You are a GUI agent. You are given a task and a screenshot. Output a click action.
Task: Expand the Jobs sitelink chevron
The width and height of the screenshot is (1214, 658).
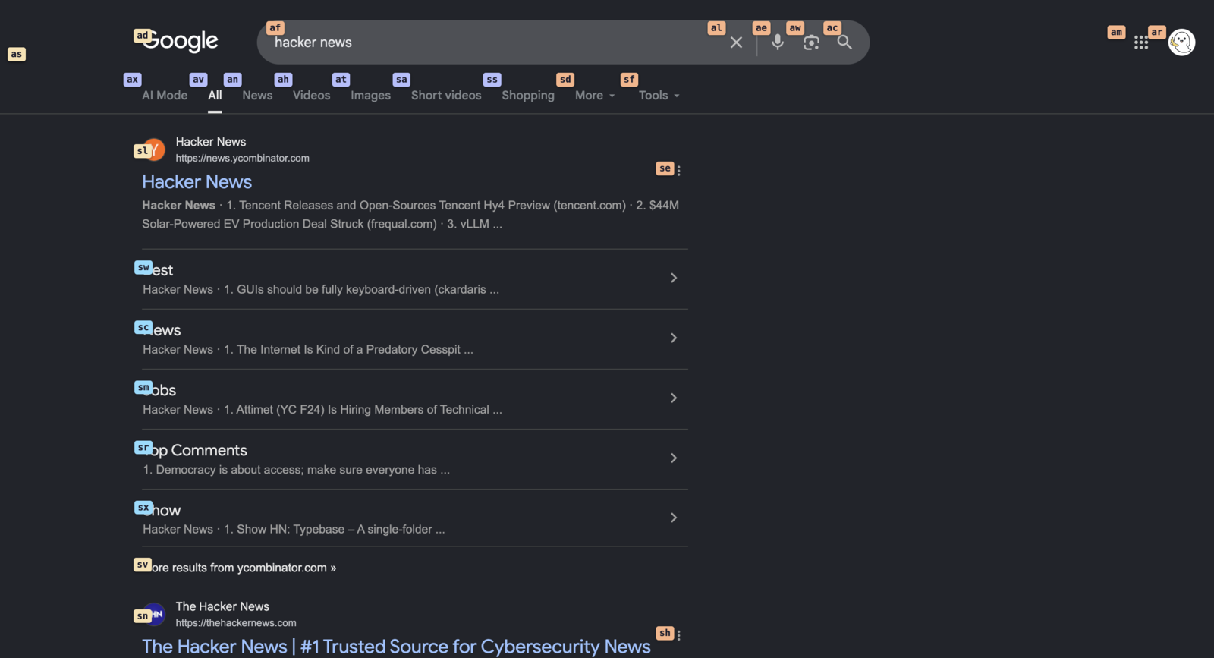pos(673,398)
